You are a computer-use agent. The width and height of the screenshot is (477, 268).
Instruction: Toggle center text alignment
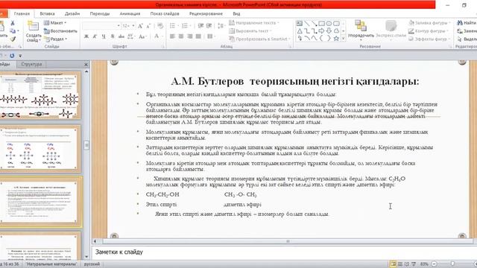[x=181, y=36]
